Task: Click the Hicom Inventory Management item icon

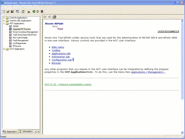Action: [10, 32]
